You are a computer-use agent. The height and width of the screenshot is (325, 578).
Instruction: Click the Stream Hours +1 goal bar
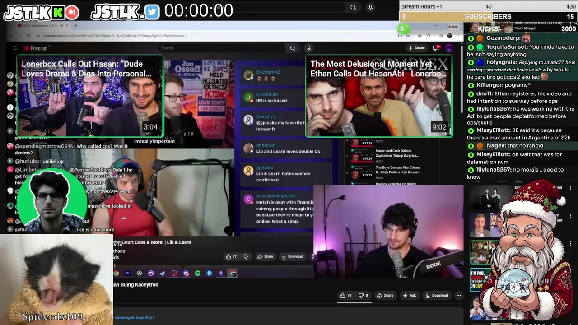pos(488,6)
